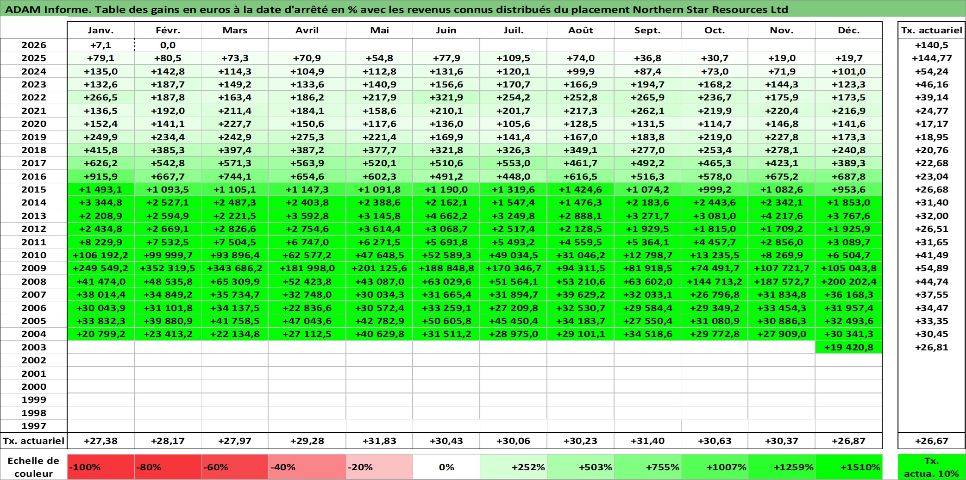Click cell +40 629,8 for May 2004
The width and height of the screenshot is (966, 480).
(379, 334)
